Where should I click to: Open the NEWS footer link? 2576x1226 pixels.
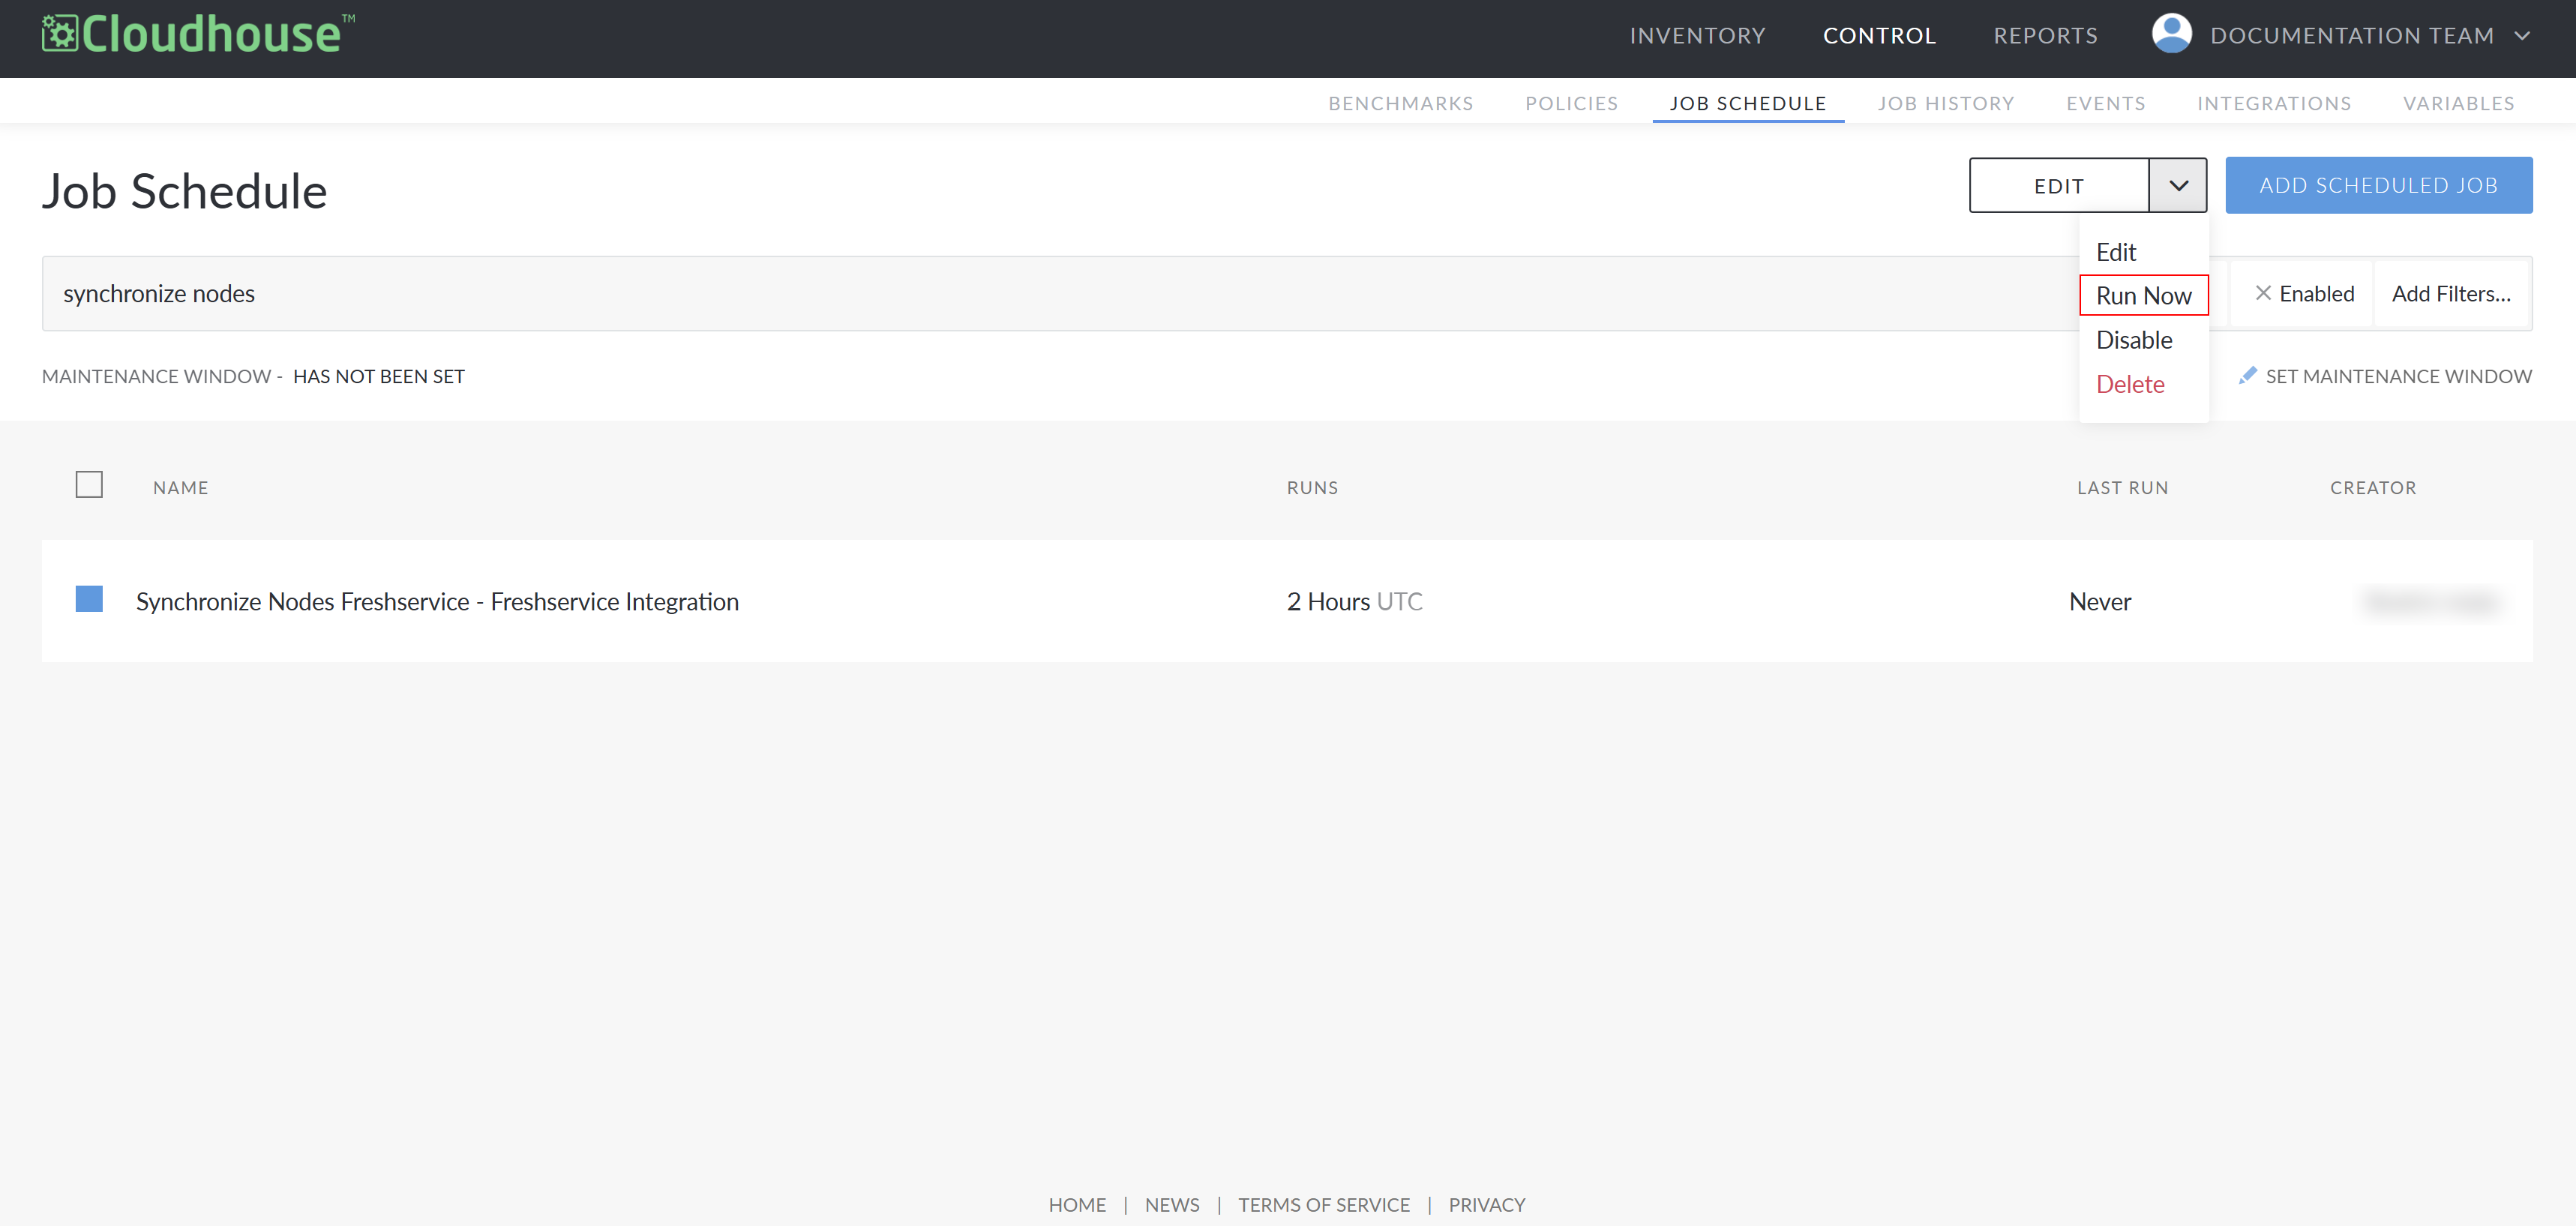(x=1171, y=1204)
